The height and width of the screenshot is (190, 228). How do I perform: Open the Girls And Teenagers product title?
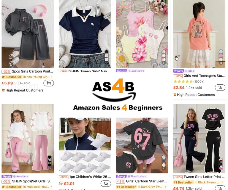click(204, 76)
